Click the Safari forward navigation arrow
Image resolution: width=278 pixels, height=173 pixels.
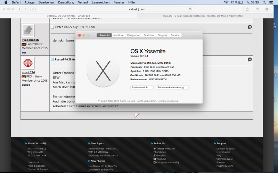(26, 9)
